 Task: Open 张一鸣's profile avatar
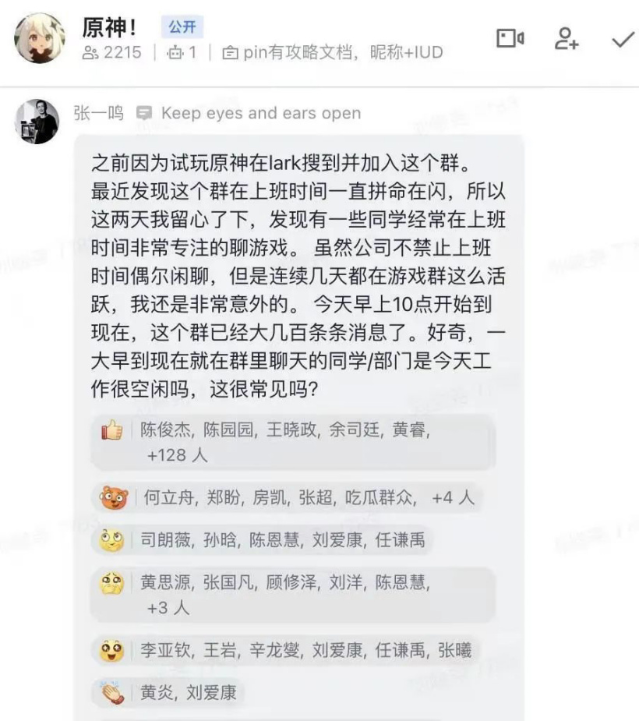pos(37,122)
